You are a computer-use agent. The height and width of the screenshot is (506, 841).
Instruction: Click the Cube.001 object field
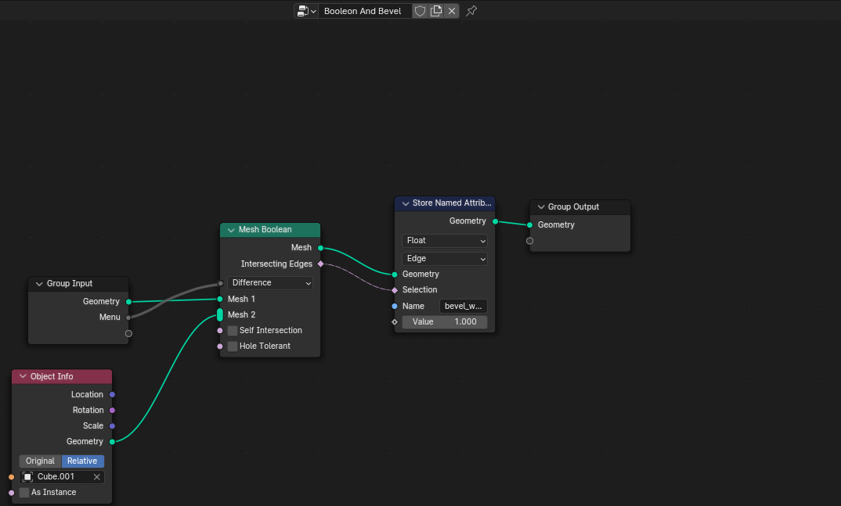point(62,476)
